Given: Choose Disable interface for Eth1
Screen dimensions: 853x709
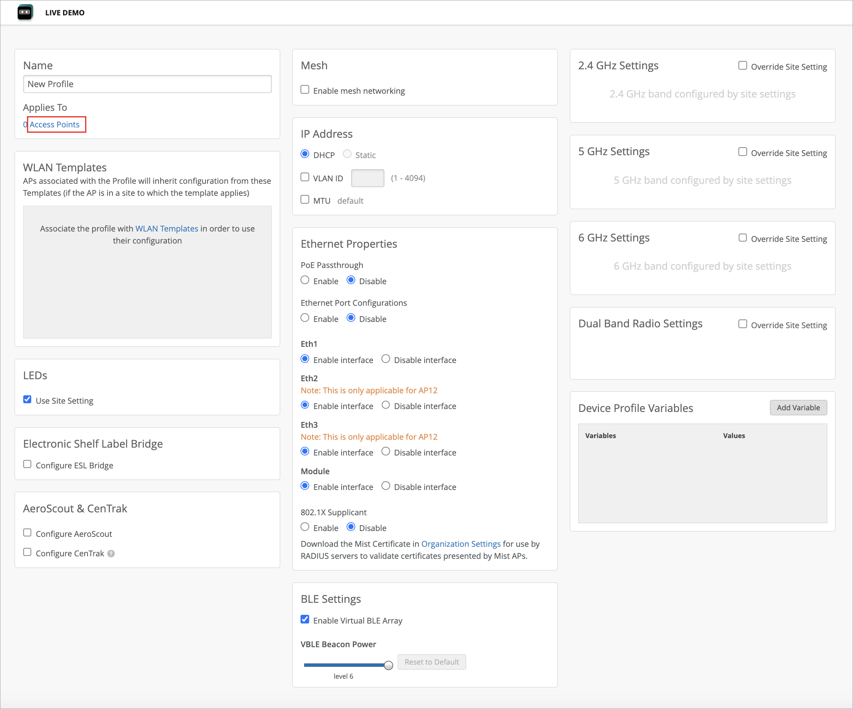Looking at the screenshot, I should coord(386,359).
